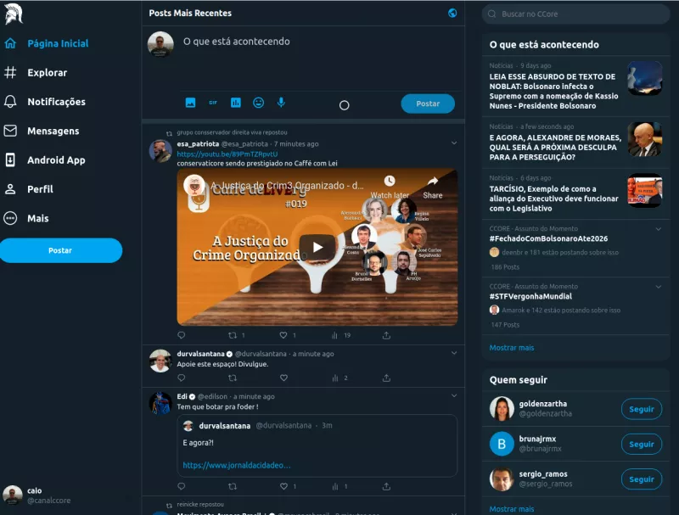
Task: Like the esa_patriota post
Action: click(283, 335)
